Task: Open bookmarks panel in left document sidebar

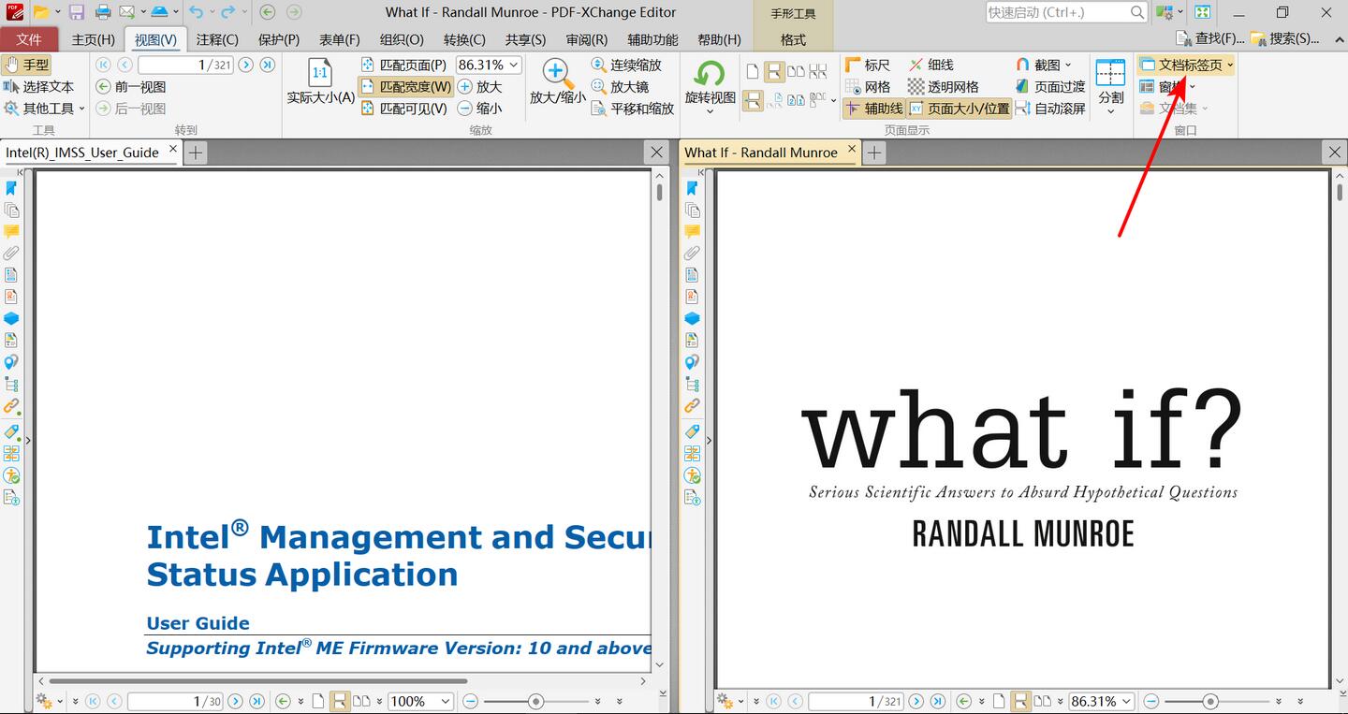Action: [11, 188]
